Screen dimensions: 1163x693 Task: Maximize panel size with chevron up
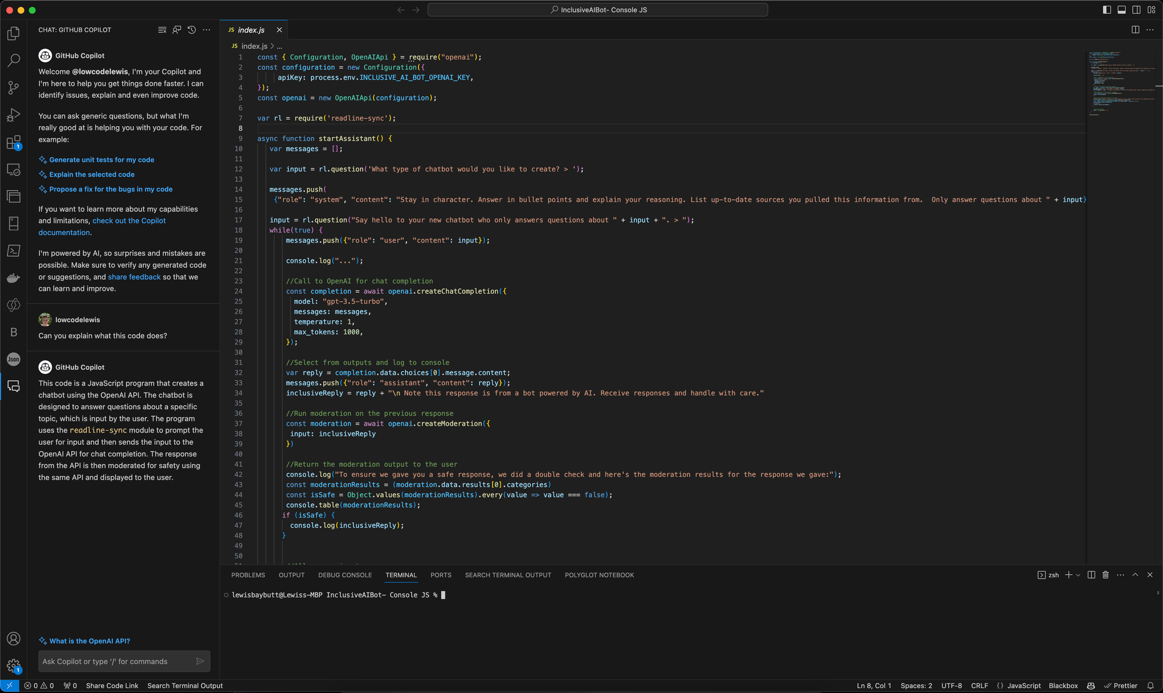[x=1135, y=575]
